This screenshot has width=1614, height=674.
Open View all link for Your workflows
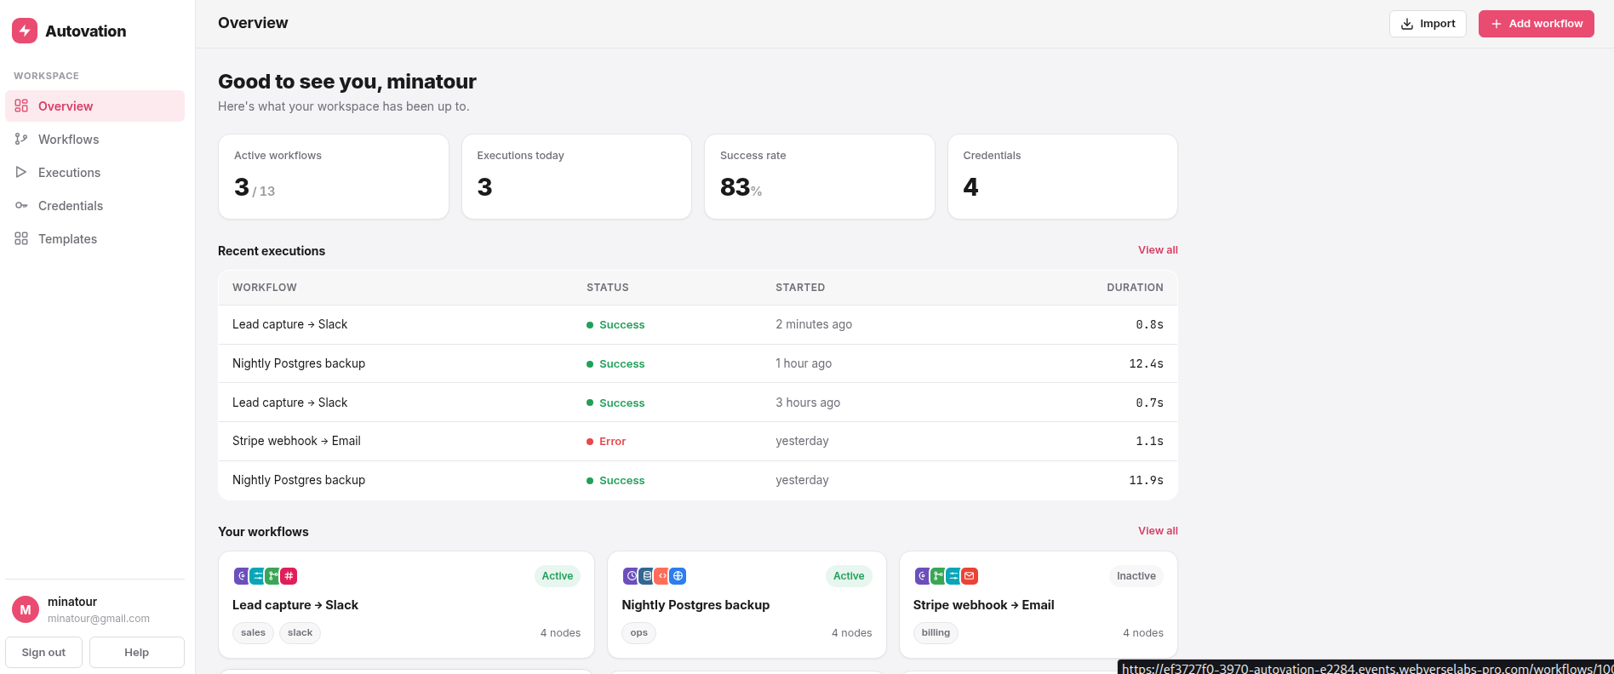(x=1158, y=531)
